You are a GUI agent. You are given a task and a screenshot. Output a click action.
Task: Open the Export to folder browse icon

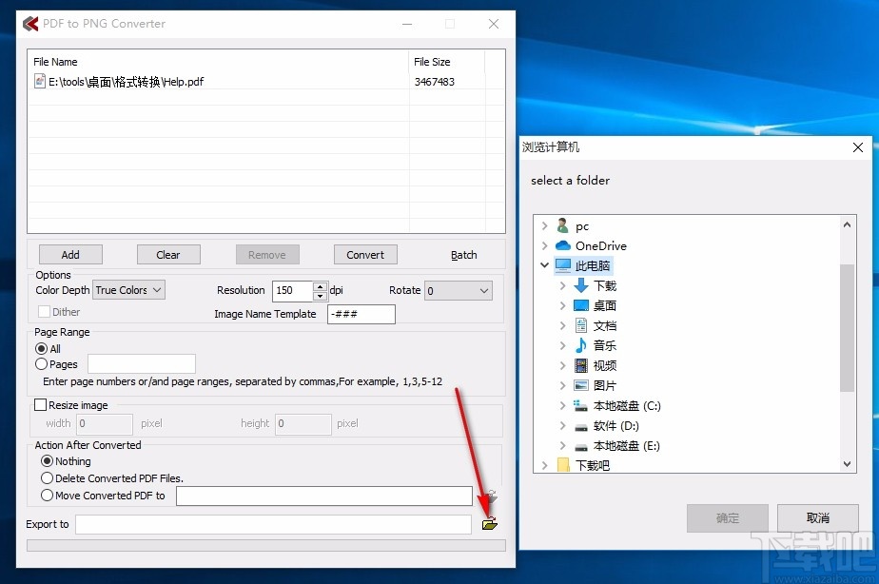point(491,523)
